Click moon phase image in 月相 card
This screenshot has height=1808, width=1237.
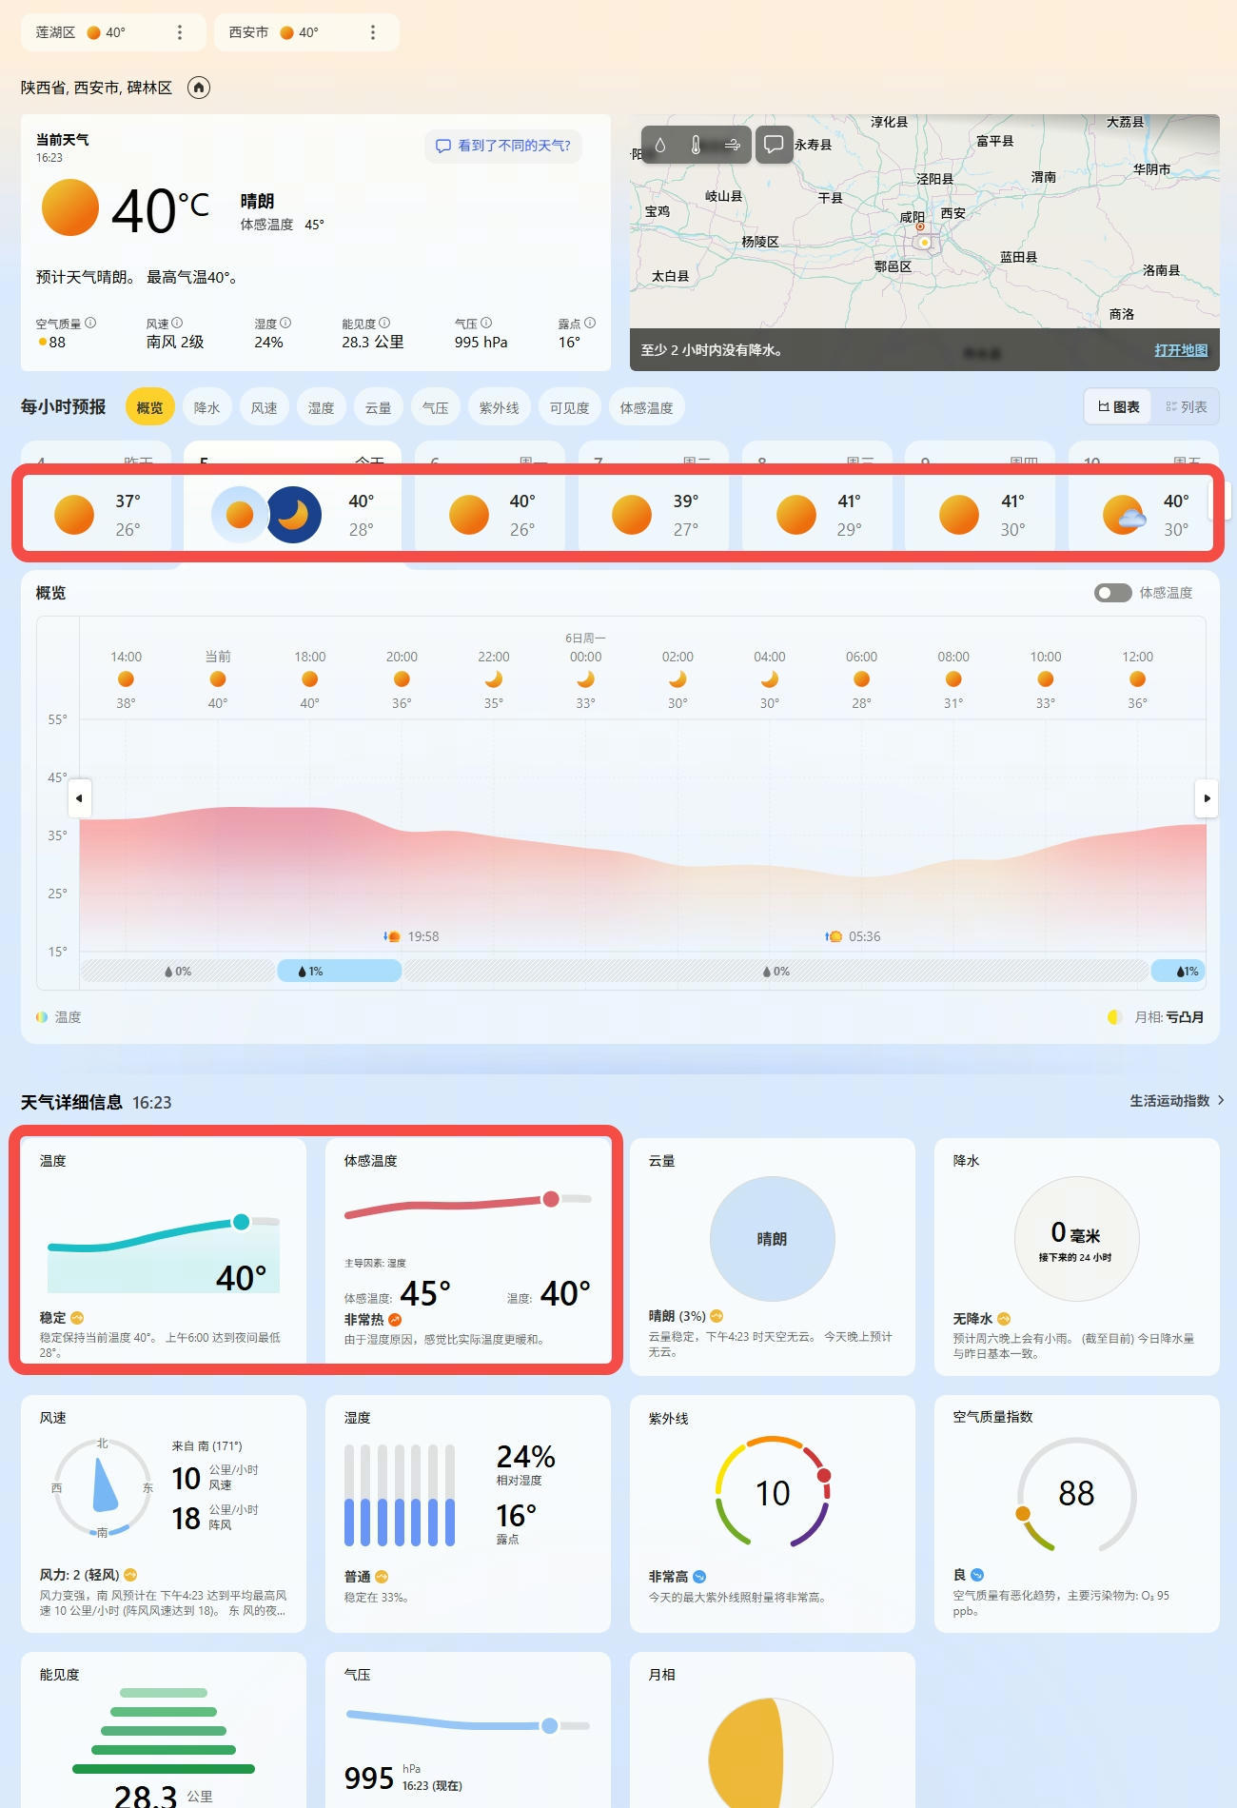pos(771,1753)
